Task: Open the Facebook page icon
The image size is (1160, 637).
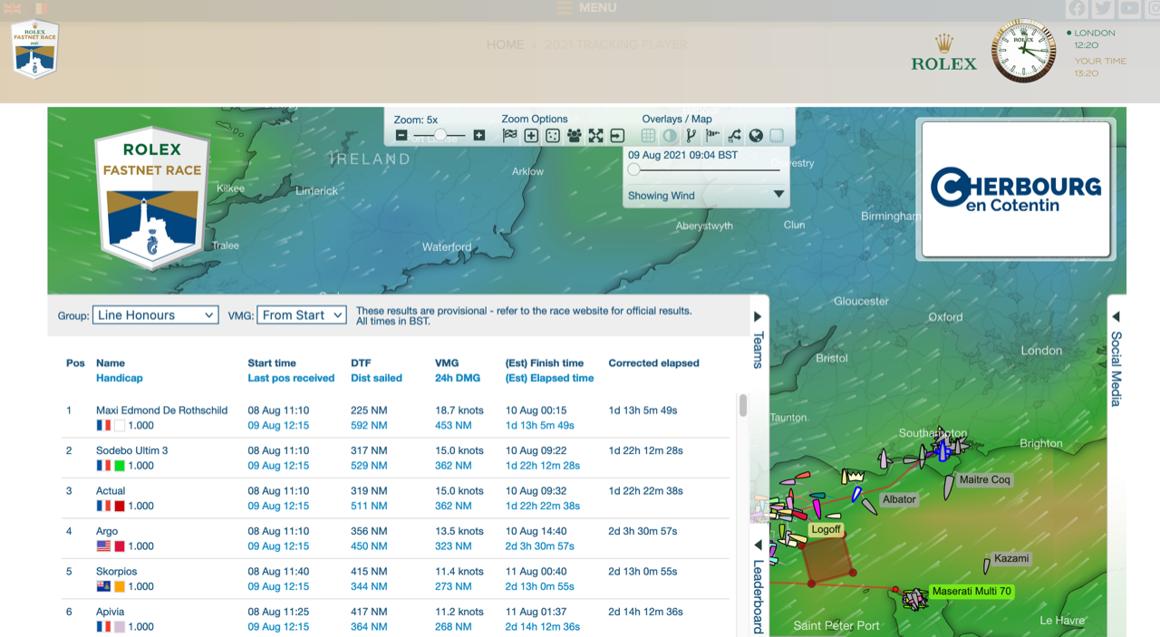Action: coord(1077,9)
